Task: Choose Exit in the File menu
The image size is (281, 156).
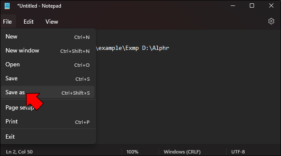Action: [48, 137]
